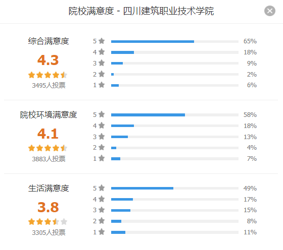This screenshot has height=250, width=283.
Task: Click the orange star rating below 3.8
Action: click(x=48, y=222)
